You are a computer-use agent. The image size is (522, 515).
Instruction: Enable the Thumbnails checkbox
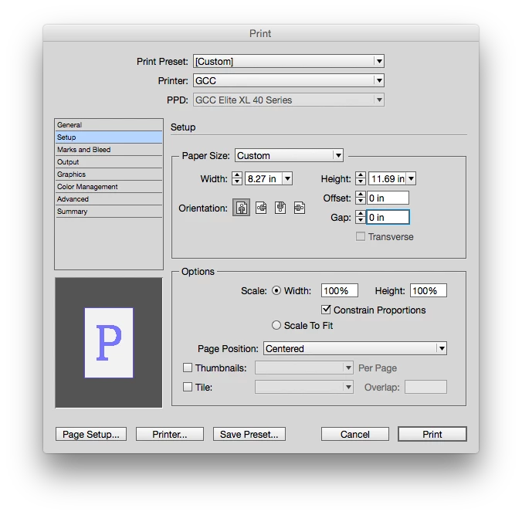pyautogui.click(x=188, y=368)
